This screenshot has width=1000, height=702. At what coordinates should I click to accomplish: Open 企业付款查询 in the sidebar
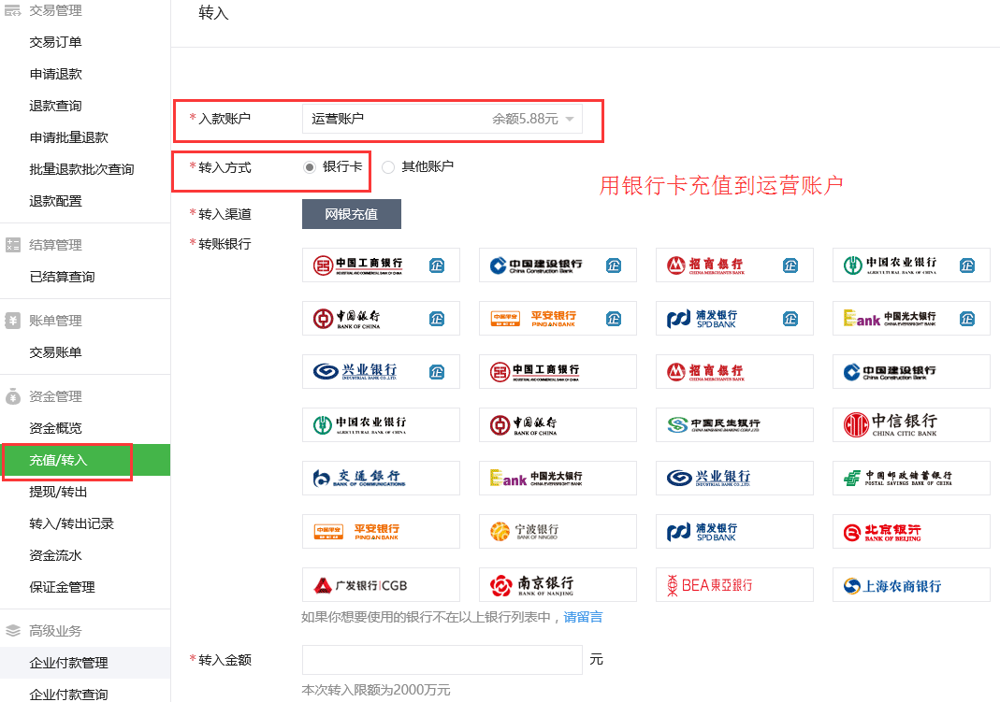point(69,695)
